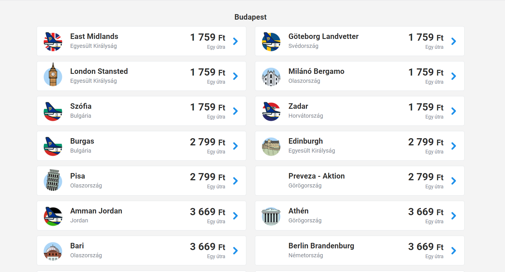Screen dimensions: 505x272
Task: Expand Preveza - Aktion with the chevron arrow
Action: (454, 181)
